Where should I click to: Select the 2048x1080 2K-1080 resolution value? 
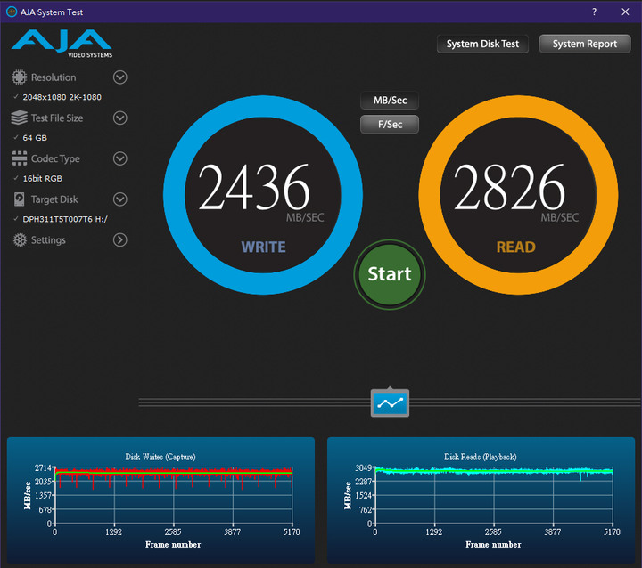tap(62, 97)
